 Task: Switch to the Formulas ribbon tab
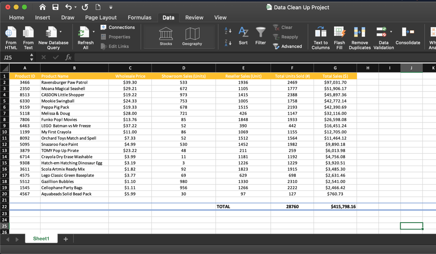click(140, 17)
